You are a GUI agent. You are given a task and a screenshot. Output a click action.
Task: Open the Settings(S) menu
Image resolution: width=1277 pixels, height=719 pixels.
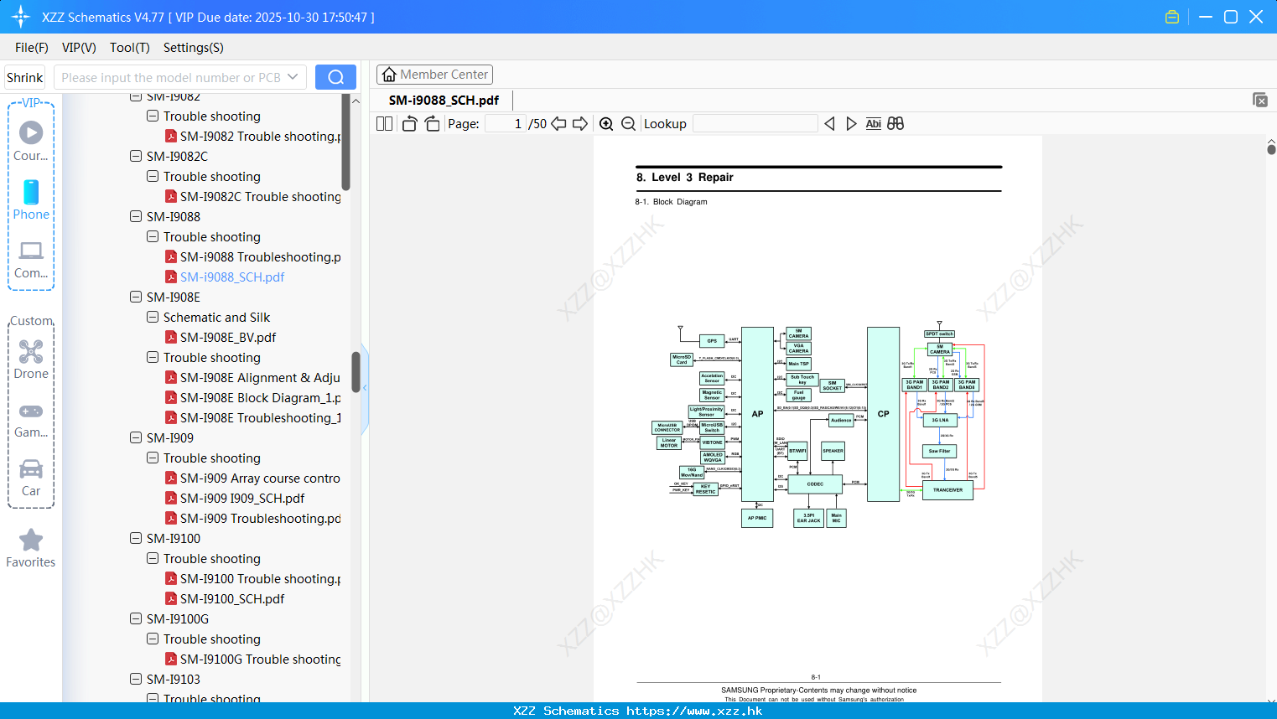pyautogui.click(x=194, y=48)
